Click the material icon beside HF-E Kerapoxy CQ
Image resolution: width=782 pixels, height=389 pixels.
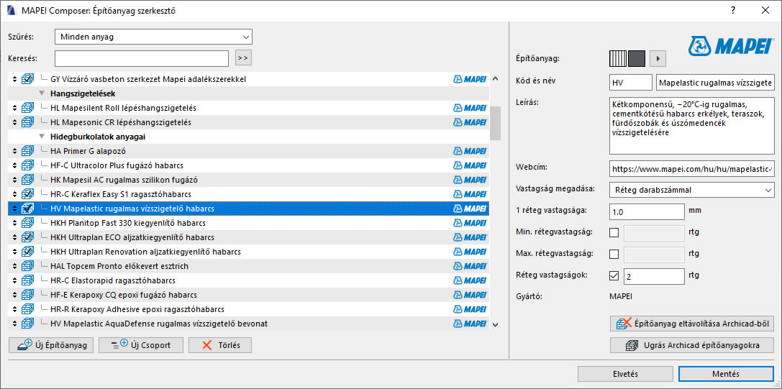coord(28,296)
